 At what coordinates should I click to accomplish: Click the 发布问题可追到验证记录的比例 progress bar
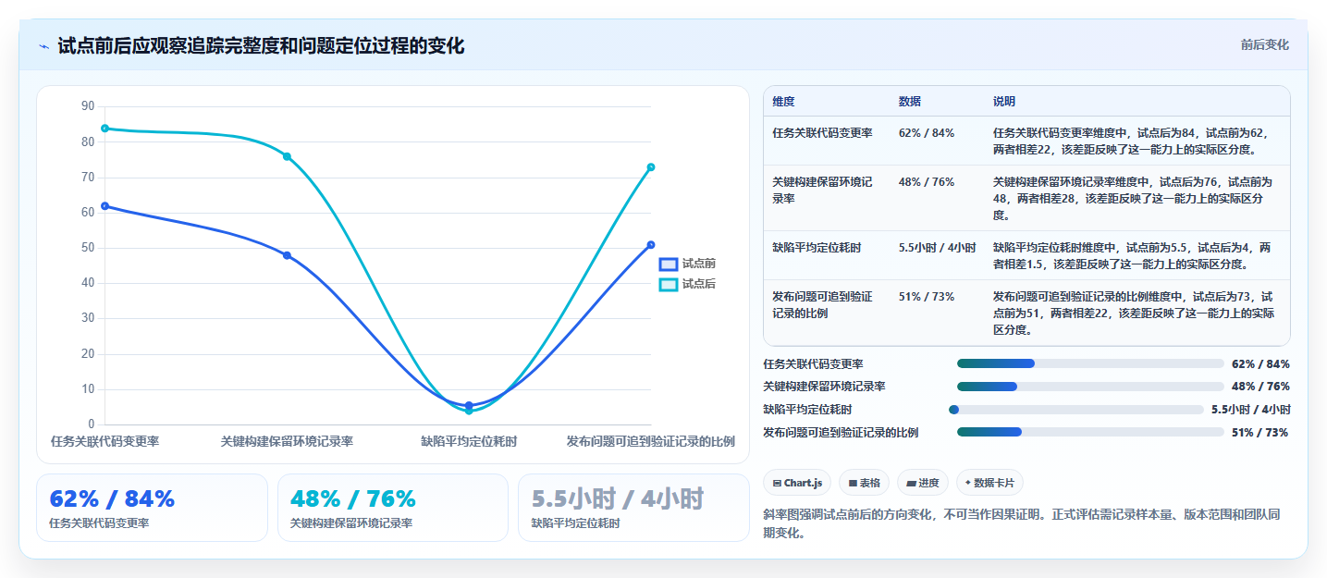(1090, 432)
